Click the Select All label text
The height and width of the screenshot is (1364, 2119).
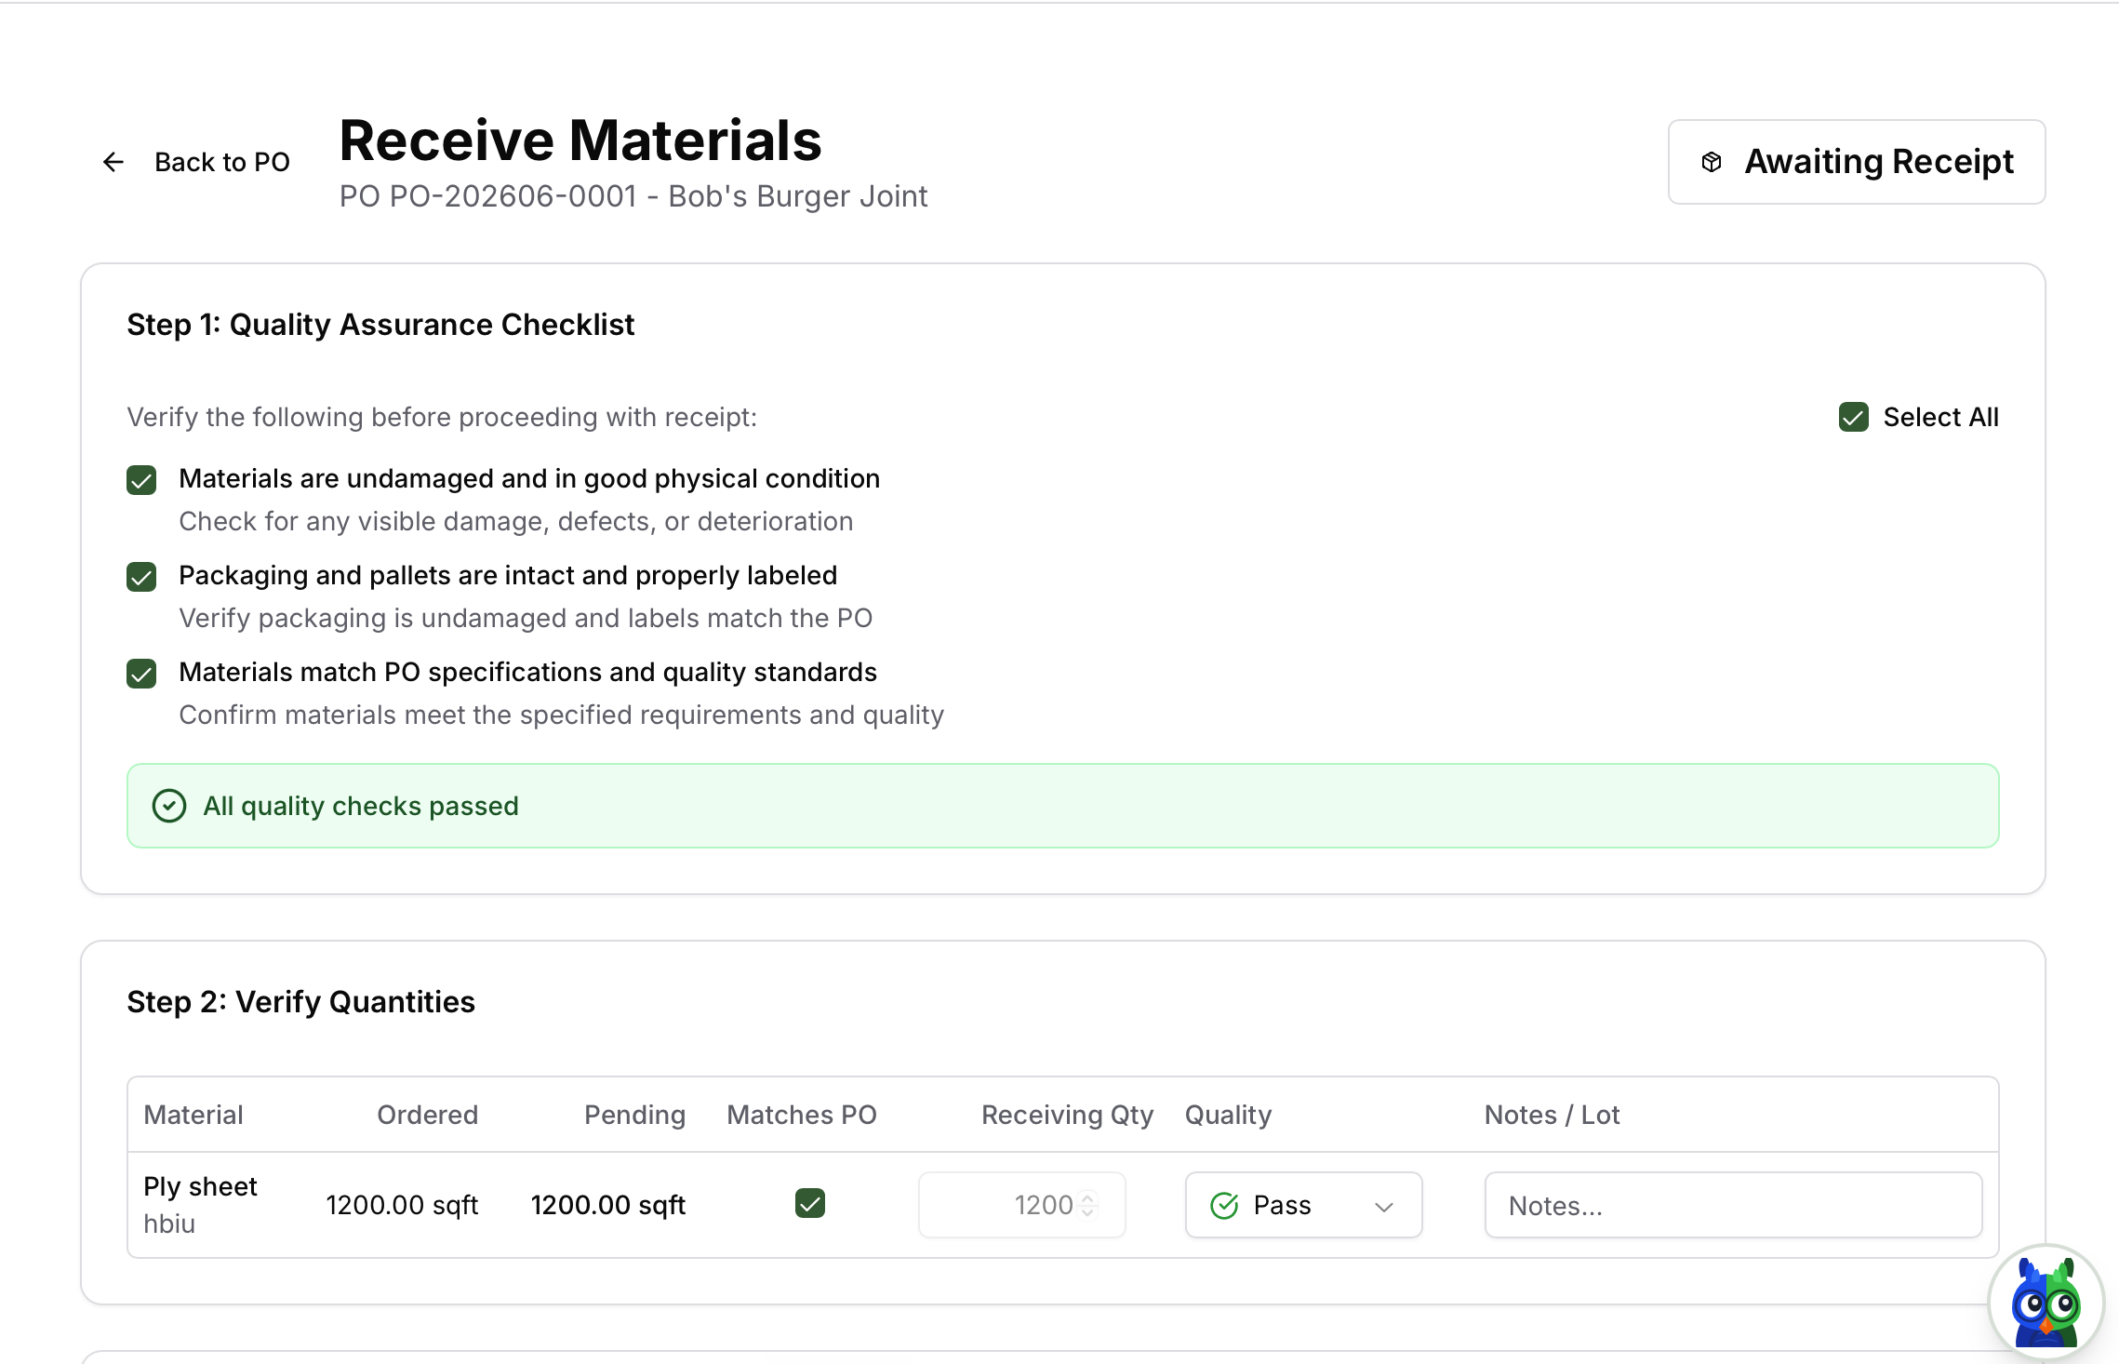pos(1940,417)
